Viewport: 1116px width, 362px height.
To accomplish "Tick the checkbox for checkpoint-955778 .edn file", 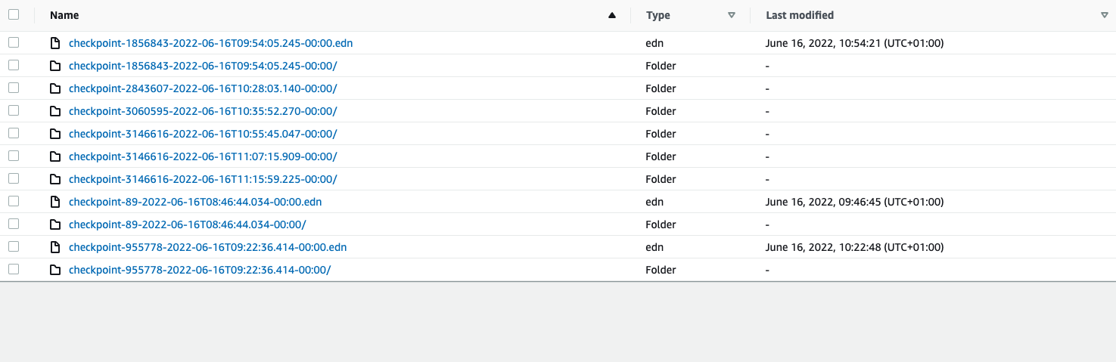I will pyautogui.click(x=14, y=247).
